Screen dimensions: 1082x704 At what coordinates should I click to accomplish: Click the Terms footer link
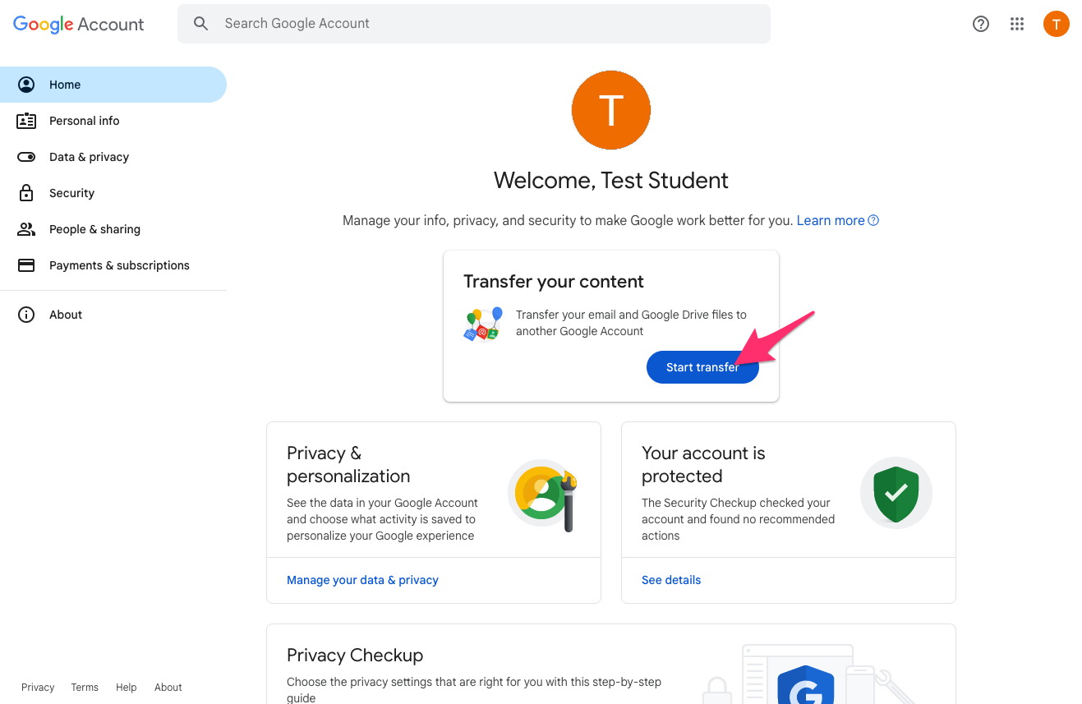click(x=85, y=688)
